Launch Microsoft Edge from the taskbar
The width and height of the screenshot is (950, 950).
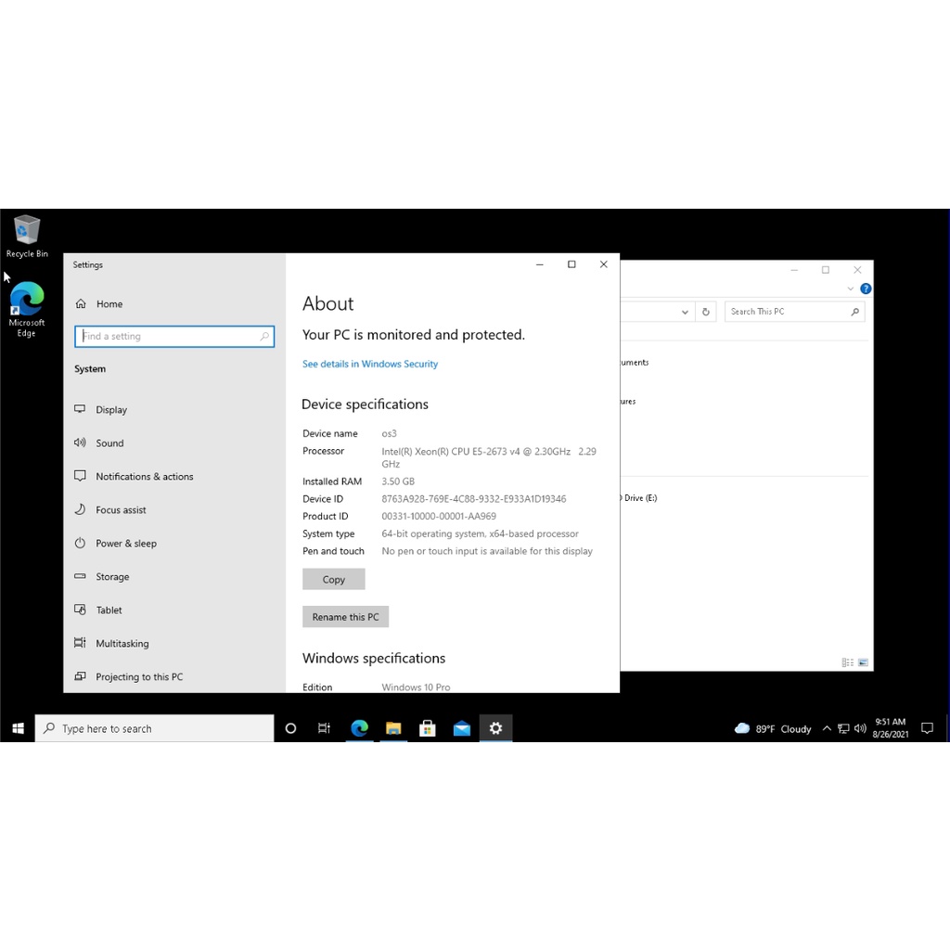(359, 728)
